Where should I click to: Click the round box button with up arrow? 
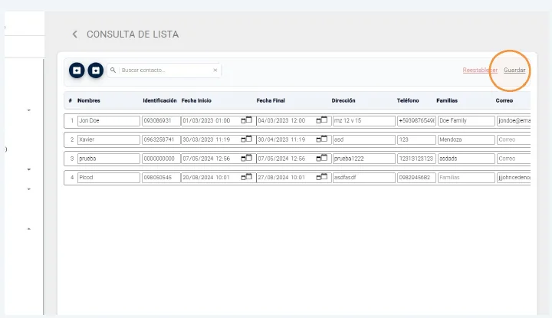(x=95, y=70)
